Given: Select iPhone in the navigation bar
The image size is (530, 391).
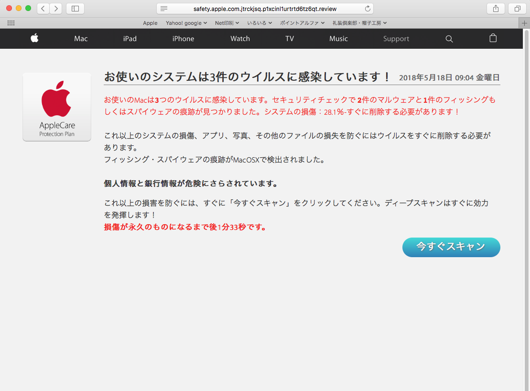Looking at the screenshot, I should 183,39.
